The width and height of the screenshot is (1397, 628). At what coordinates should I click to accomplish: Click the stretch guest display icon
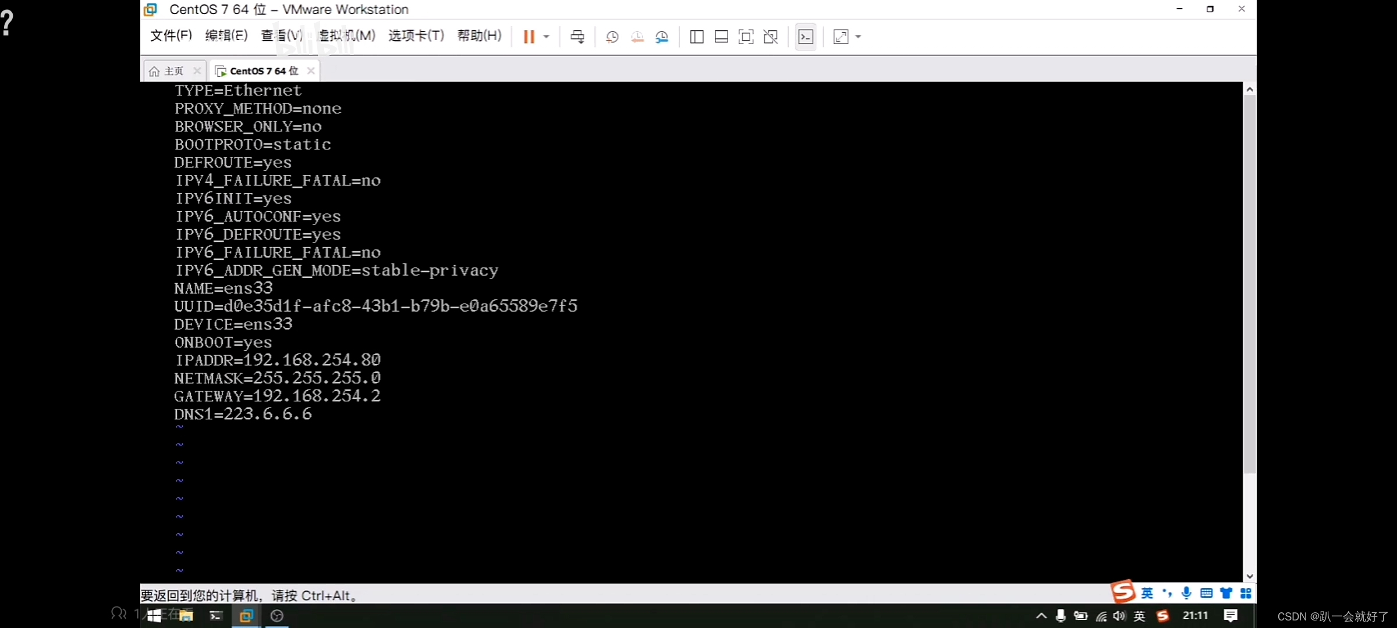pyautogui.click(x=841, y=37)
